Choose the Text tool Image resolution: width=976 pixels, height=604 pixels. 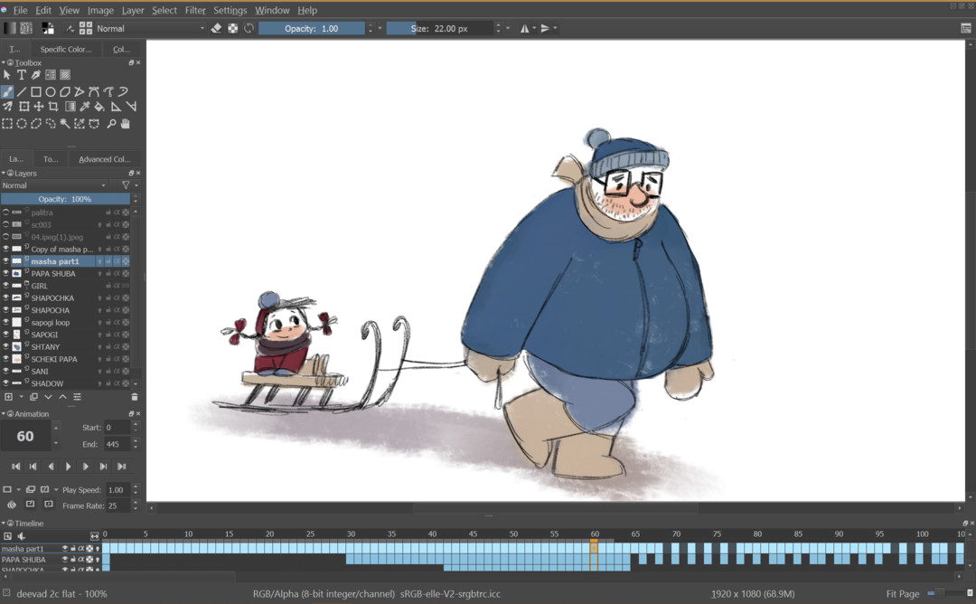point(22,74)
